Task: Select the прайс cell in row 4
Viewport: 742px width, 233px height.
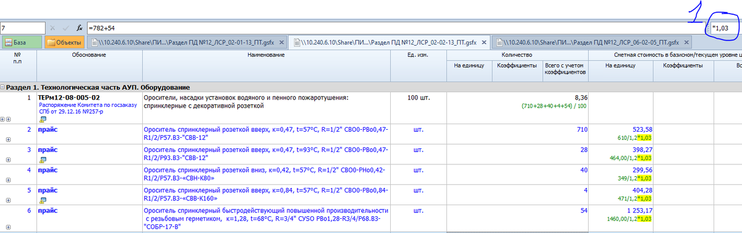Action: (48, 169)
